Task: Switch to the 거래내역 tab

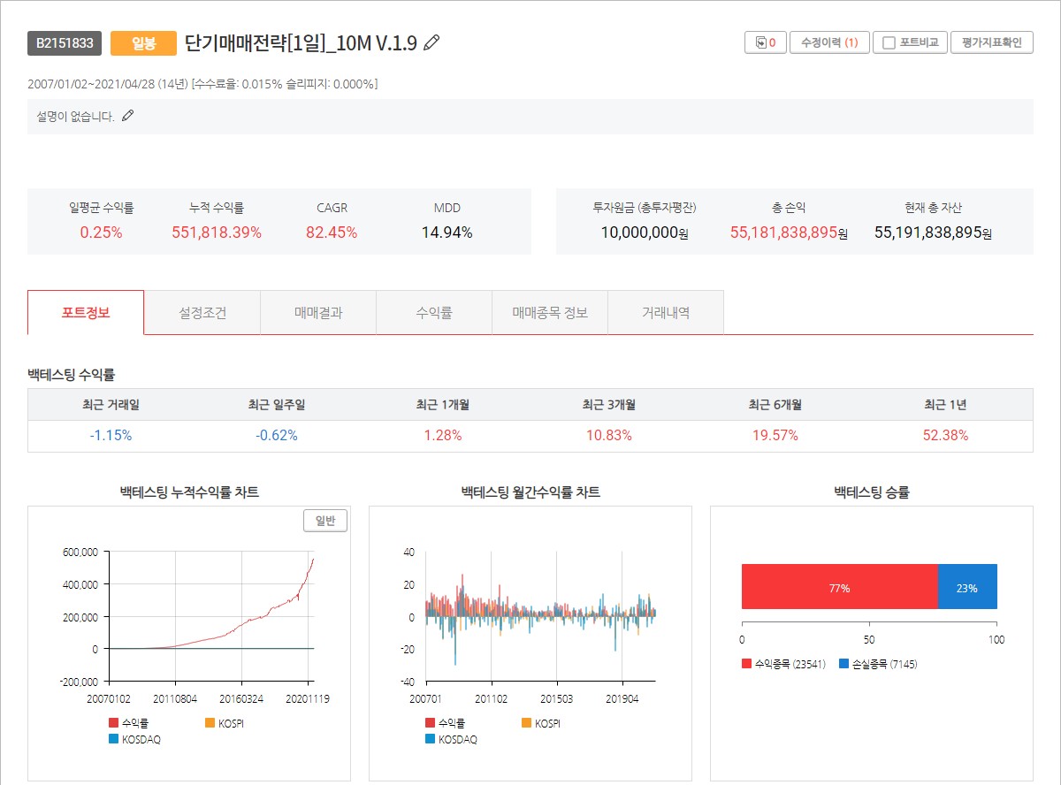Action: (666, 312)
